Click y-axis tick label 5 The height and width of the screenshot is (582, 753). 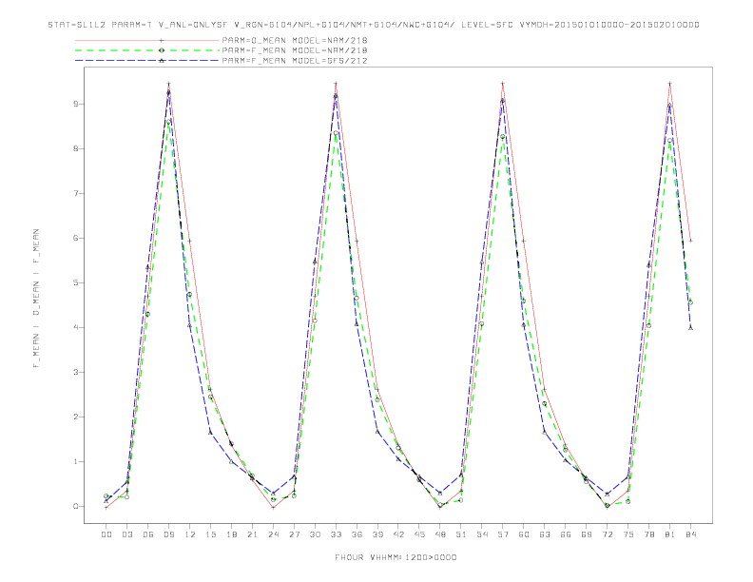coord(76,282)
